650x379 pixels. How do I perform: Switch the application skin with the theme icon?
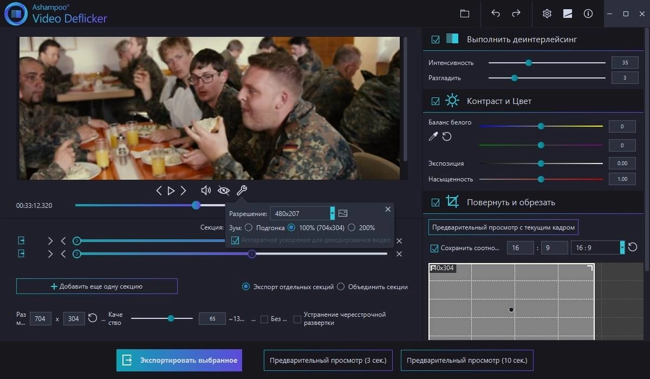click(x=568, y=14)
